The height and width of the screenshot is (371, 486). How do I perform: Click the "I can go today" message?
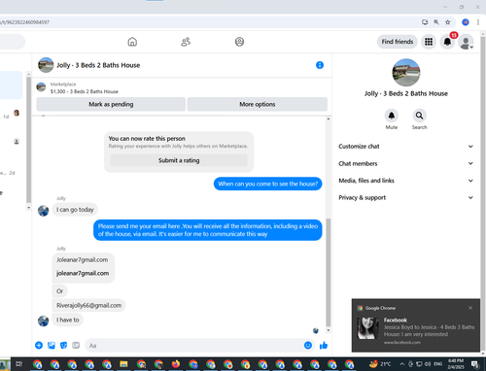pyautogui.click(x=75, y=210)
